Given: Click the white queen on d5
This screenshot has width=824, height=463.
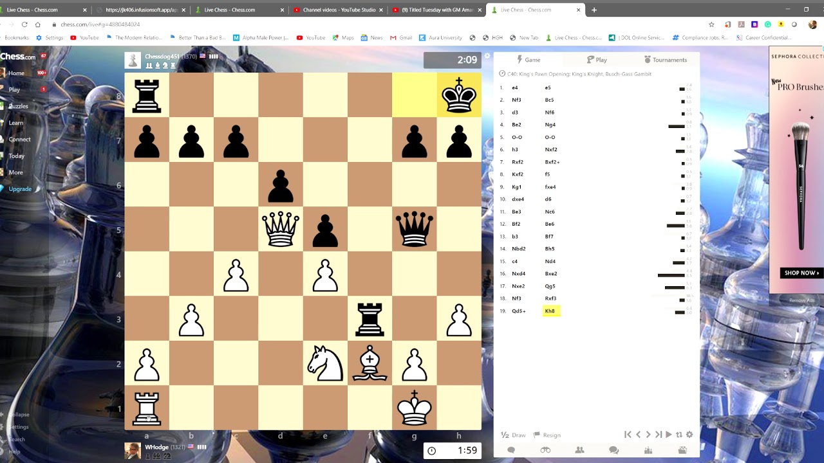Looking at the screenshot, I should tap(281, 229).
